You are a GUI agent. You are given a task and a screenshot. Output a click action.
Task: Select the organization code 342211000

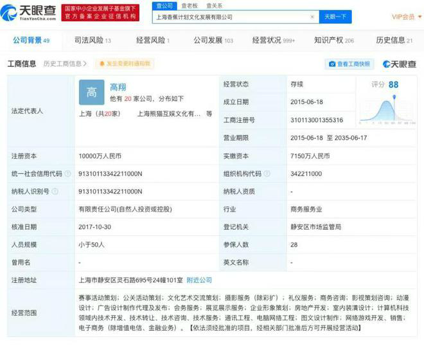tap(306, 174)
